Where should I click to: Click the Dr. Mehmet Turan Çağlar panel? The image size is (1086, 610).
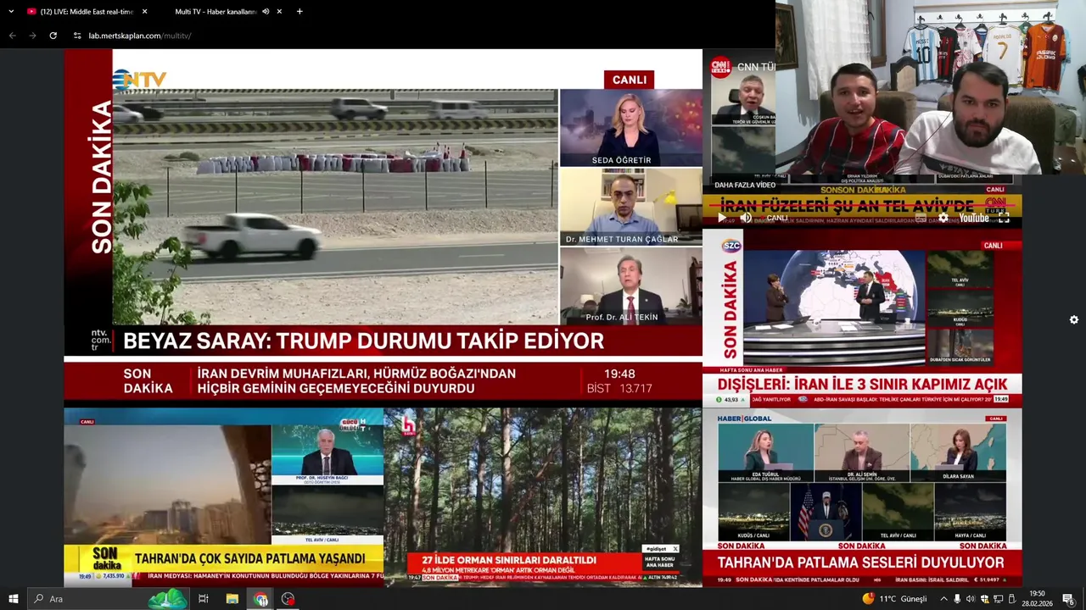pyautogui.click(x=630, y=207)
